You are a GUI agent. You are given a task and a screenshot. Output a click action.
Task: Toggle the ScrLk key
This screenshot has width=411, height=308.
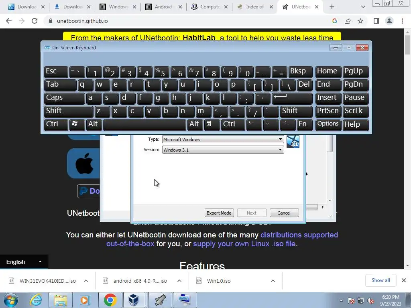click(356, 111)
